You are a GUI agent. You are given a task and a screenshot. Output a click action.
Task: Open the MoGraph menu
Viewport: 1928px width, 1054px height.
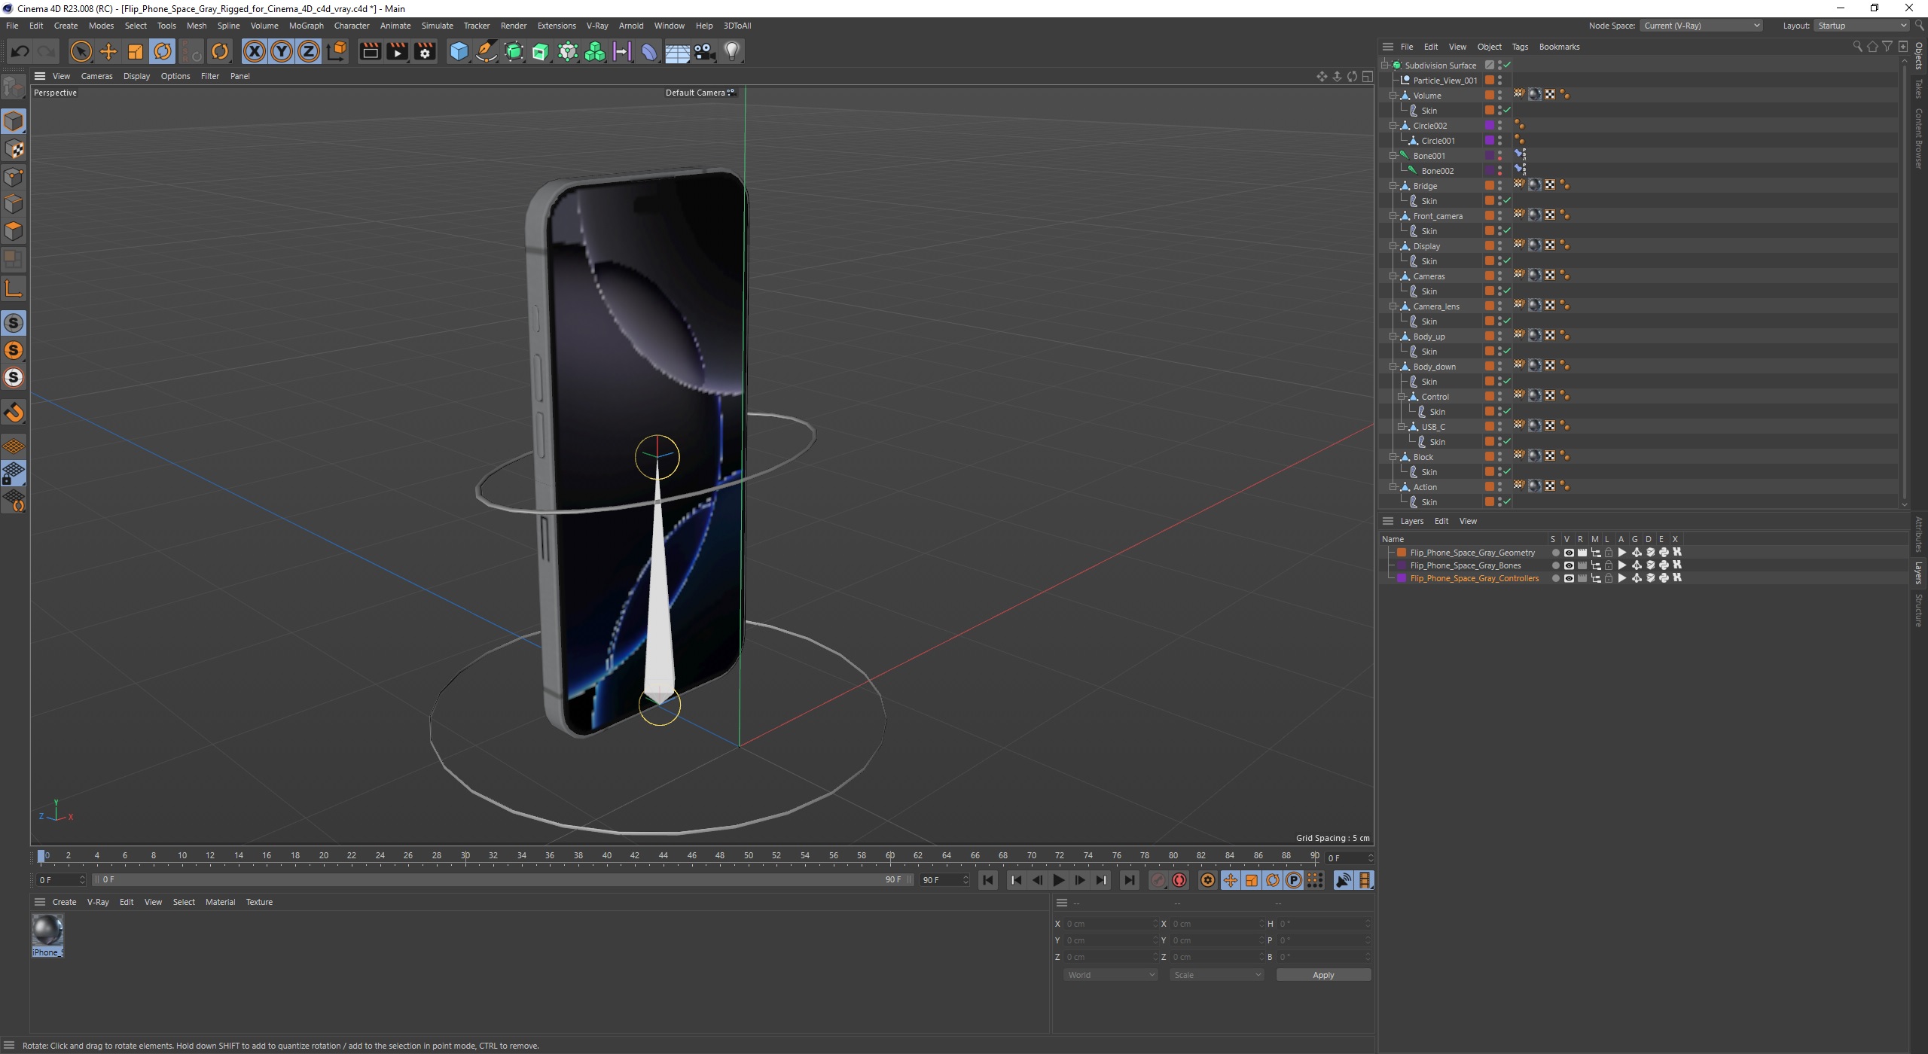[306, 26]
